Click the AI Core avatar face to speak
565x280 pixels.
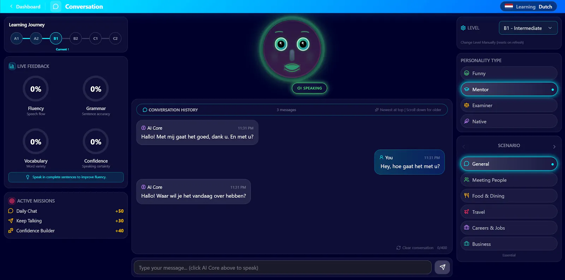292,49
